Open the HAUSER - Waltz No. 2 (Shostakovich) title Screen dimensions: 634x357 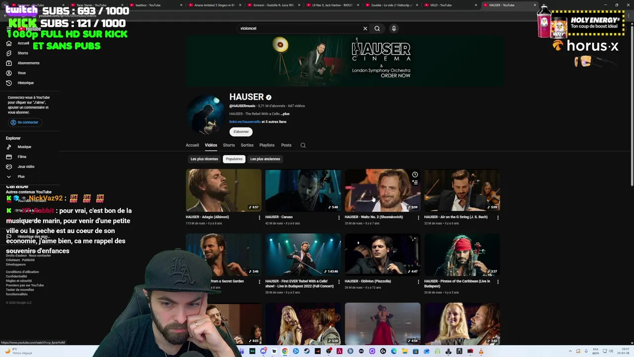point(374,217)
